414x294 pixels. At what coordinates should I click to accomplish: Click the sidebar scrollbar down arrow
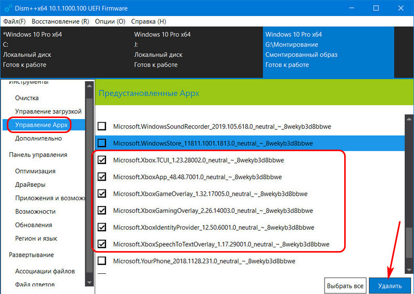click(90, 282)
